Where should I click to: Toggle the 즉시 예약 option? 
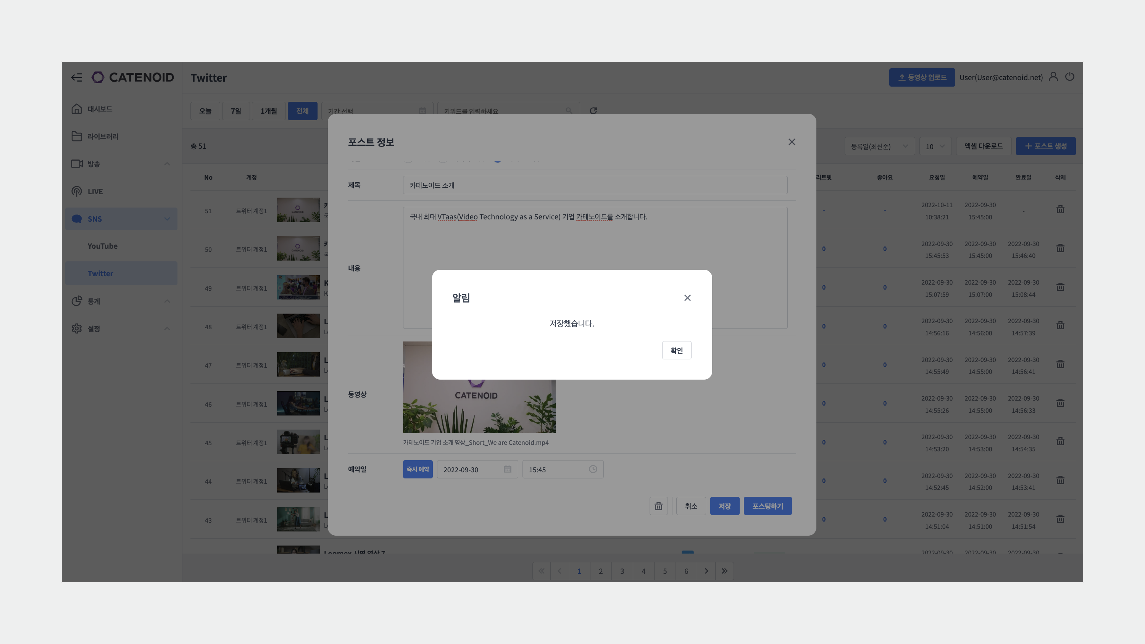[418, 469]
